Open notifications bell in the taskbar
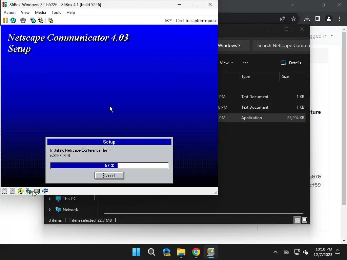This screenshot has width=347, height=260. click(338, 252)
